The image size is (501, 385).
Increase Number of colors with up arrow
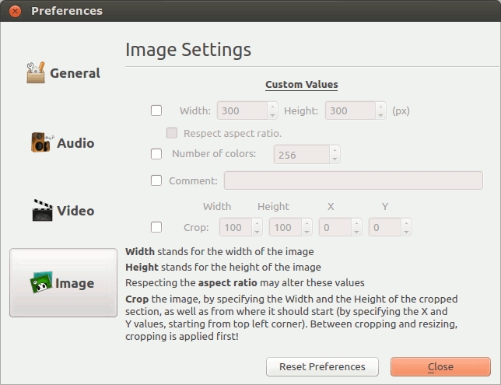335,150
